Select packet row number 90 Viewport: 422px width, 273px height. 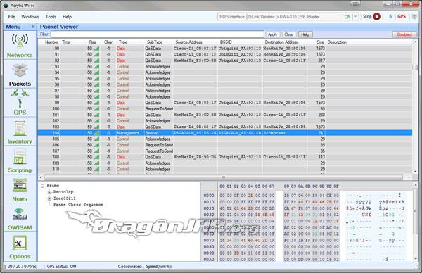(225, 49)
